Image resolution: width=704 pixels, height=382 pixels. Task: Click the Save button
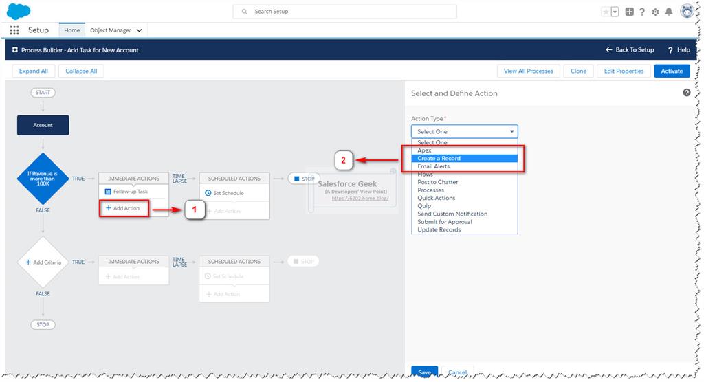pos(424,372)
